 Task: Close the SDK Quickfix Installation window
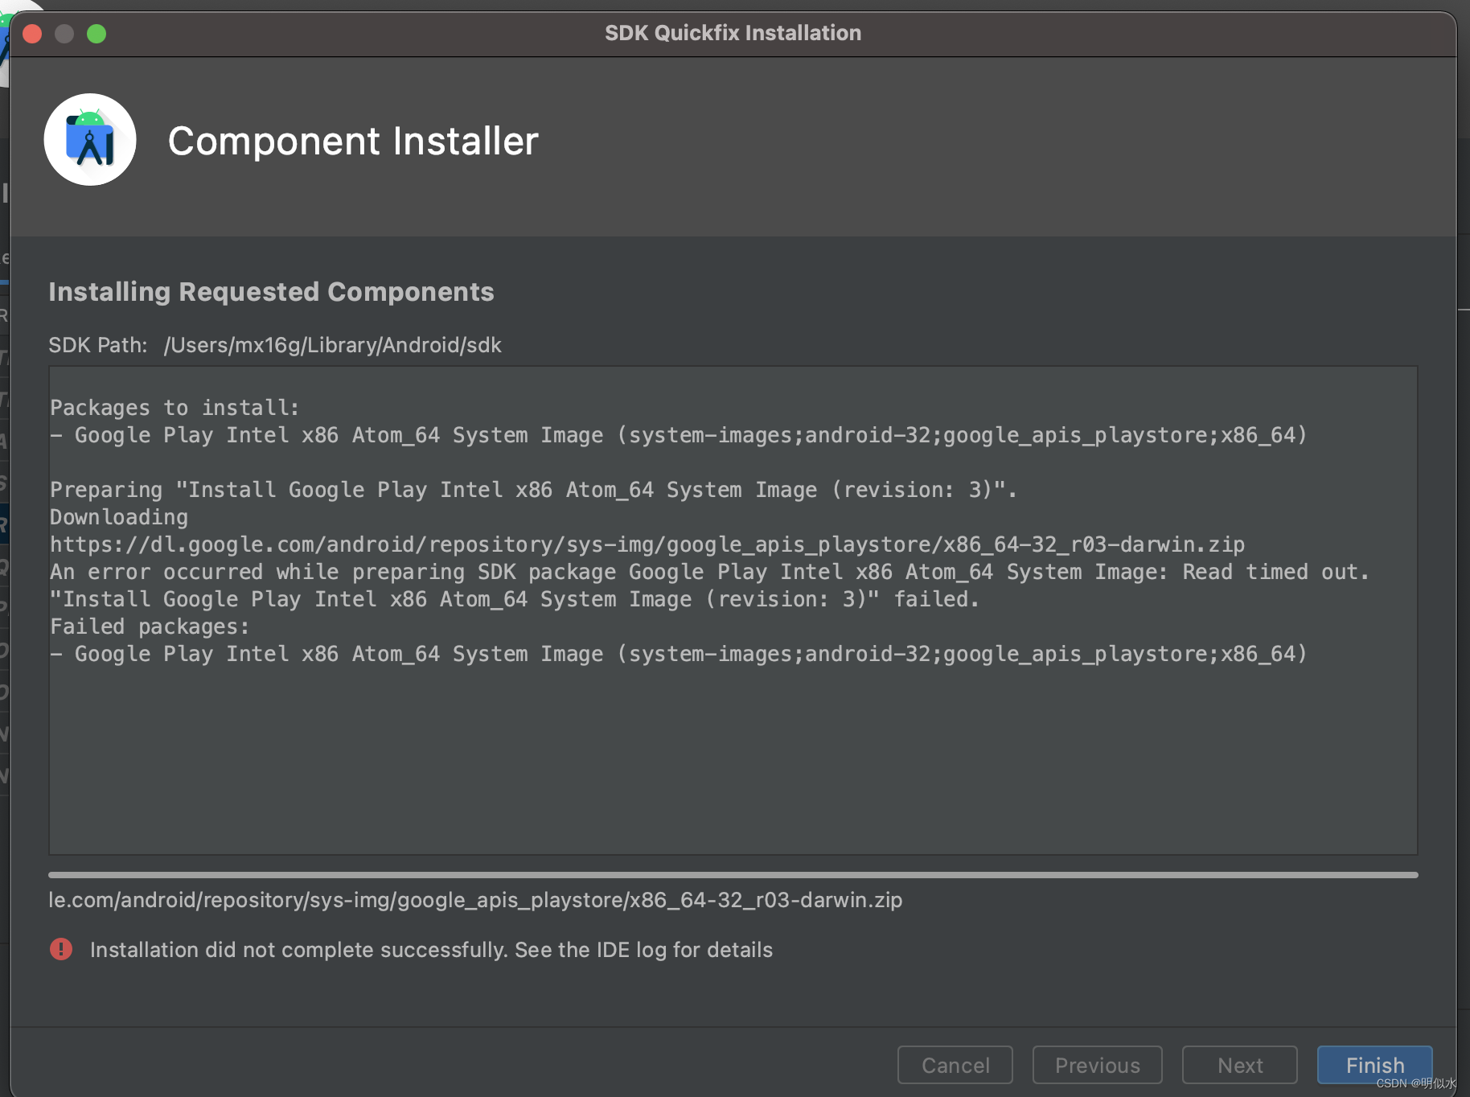click(x=32, y=34)
